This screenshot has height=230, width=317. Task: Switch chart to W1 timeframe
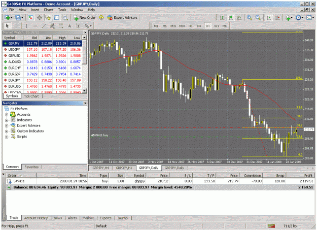pyautogui.click(x=216, y=26)
